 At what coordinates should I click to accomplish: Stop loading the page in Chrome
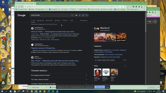click(x=22, y=7)
